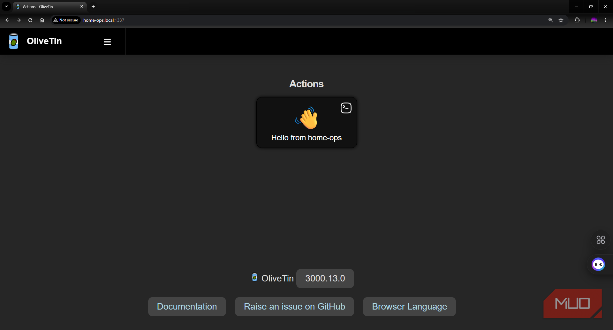Open the browser extensions menu
Viewport: 613px width, 330px height.
pyautogui.click(x=577, y=20)
